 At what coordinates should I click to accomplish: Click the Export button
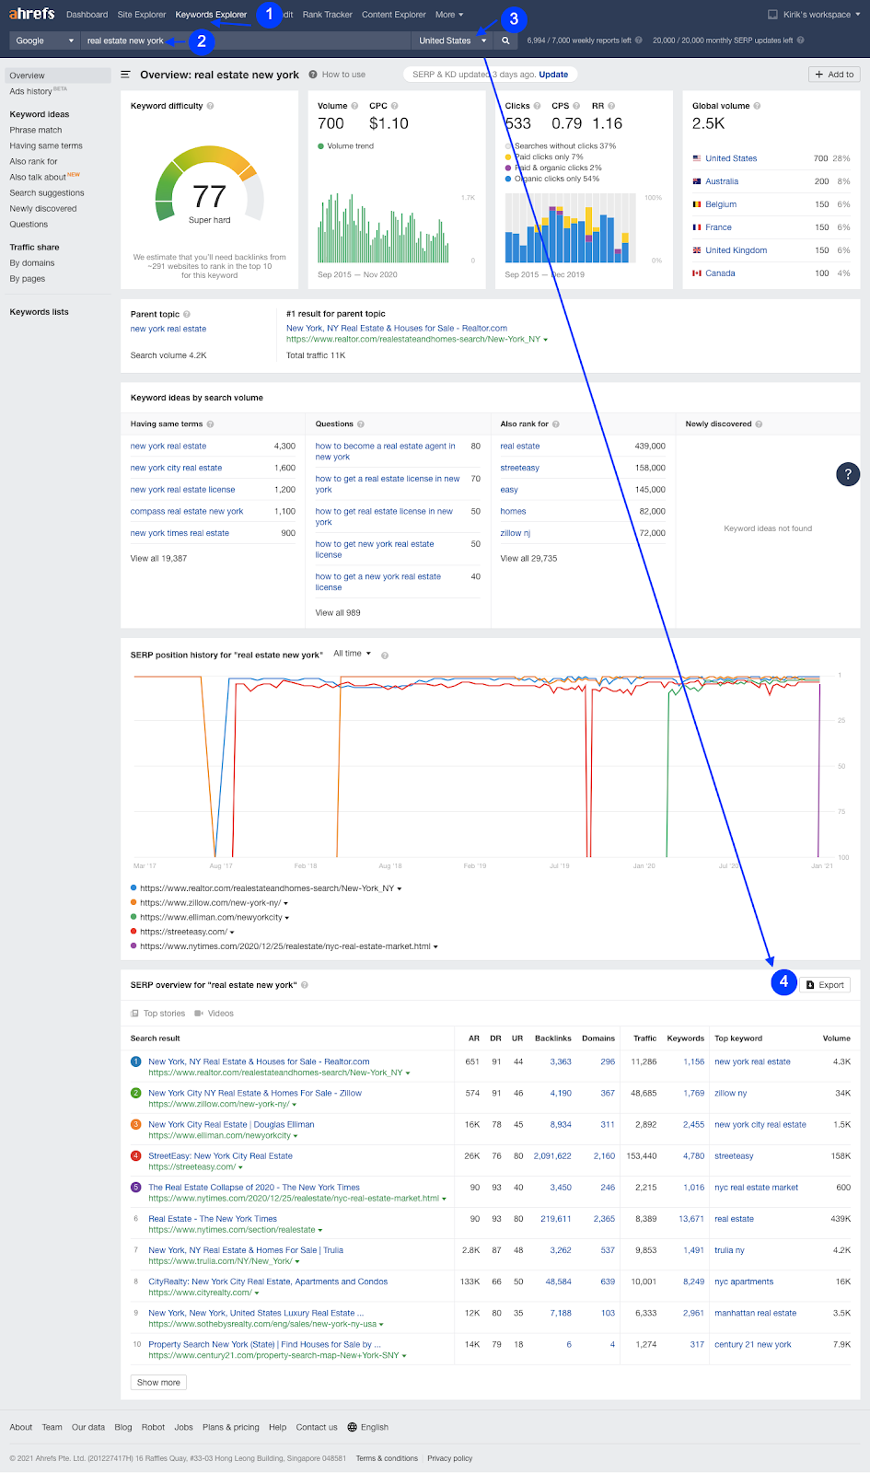(825, 985)
